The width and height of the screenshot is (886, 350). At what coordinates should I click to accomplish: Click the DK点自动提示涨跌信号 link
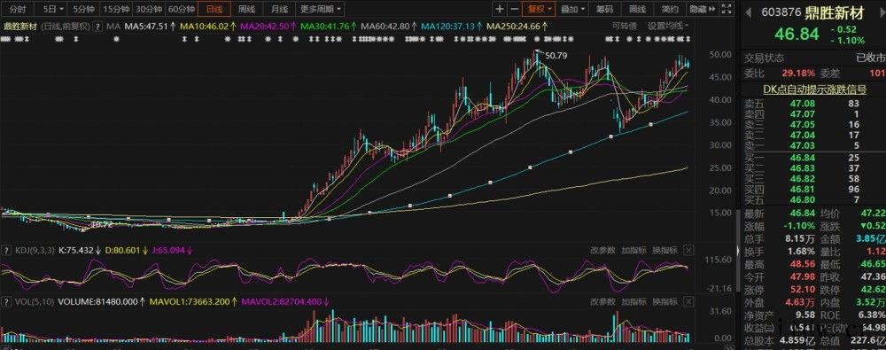[x=814, y=89]
